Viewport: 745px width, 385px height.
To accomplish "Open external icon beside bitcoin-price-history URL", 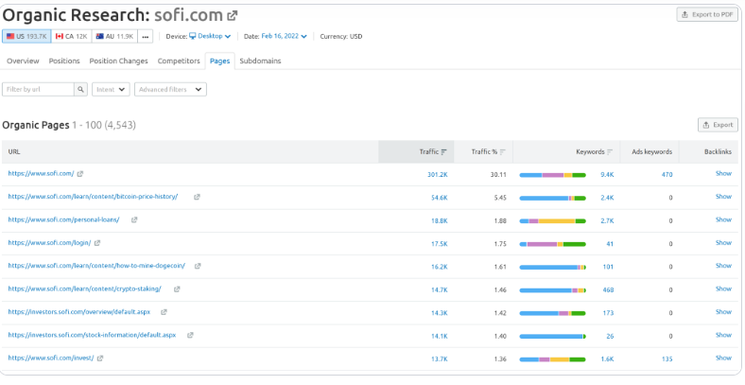I will 197,197.
